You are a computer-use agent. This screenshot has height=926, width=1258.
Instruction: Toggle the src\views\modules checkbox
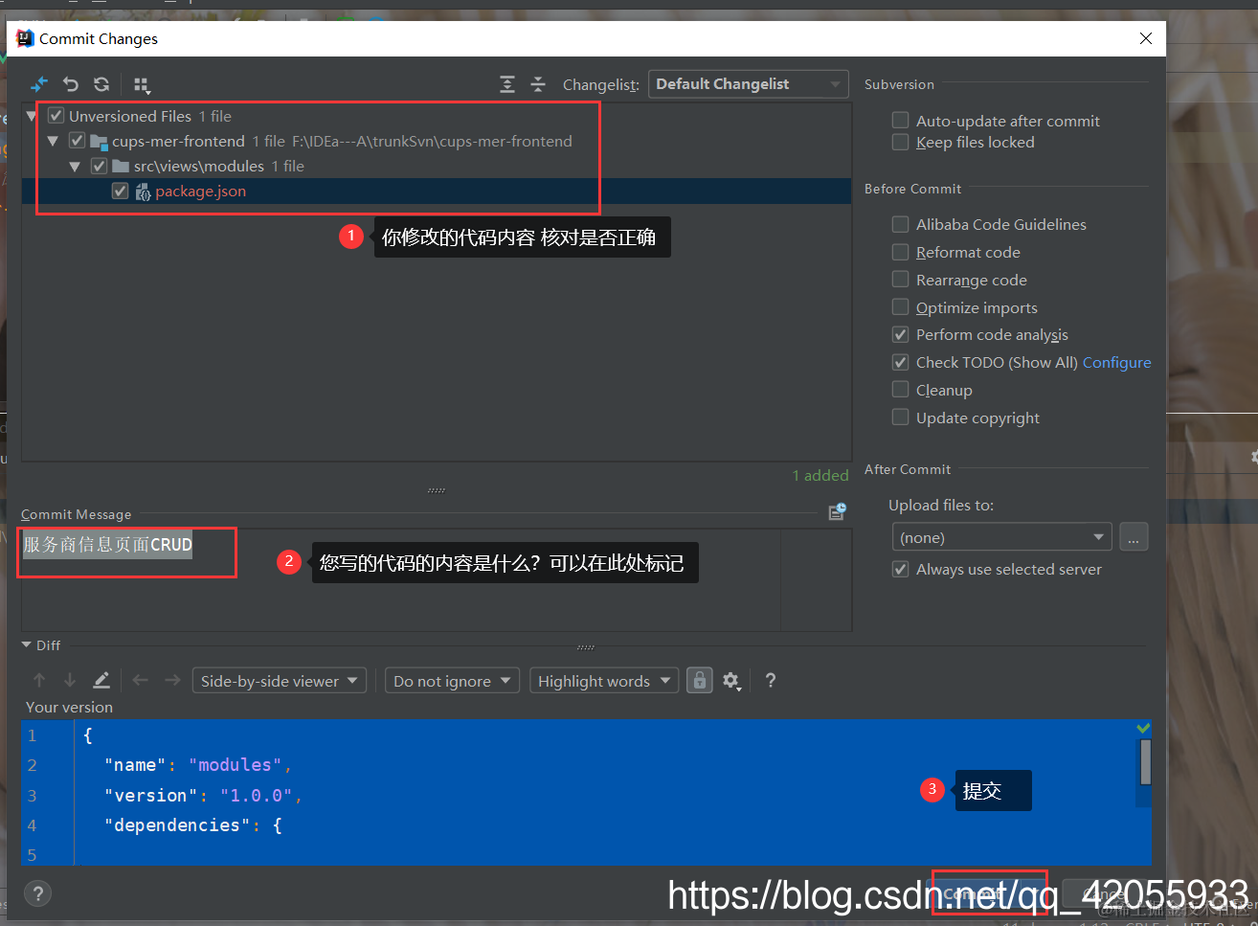(99, 166)
